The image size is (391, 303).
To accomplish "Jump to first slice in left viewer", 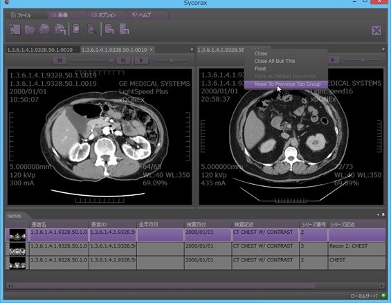I will coord(60,61).
